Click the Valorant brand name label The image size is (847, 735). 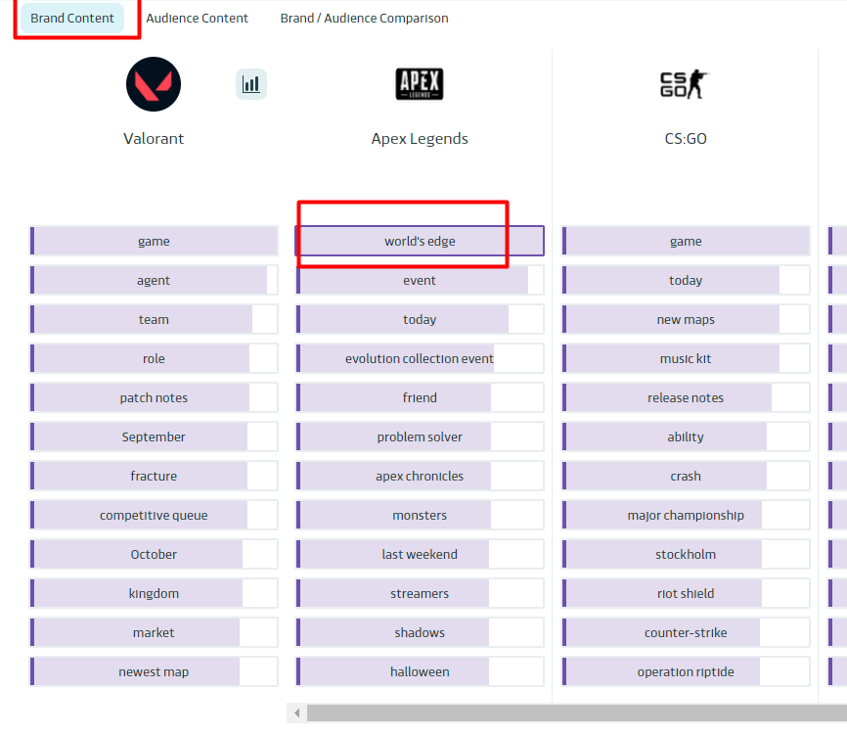(154, 139)
